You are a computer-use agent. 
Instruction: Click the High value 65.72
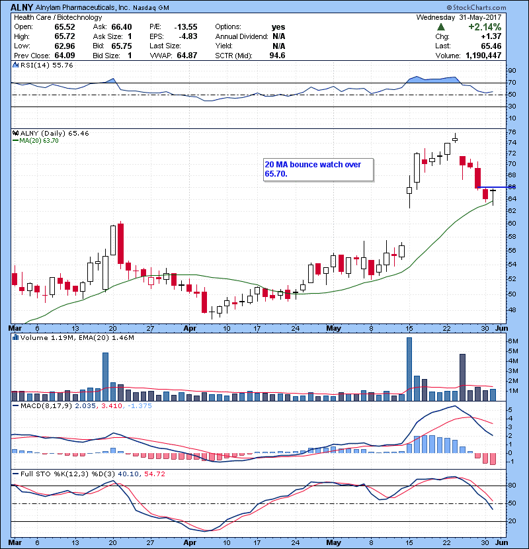click(x=65, y=36)
